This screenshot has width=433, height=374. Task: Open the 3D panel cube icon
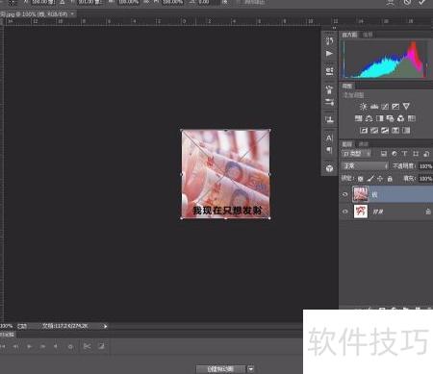[329, 168]
